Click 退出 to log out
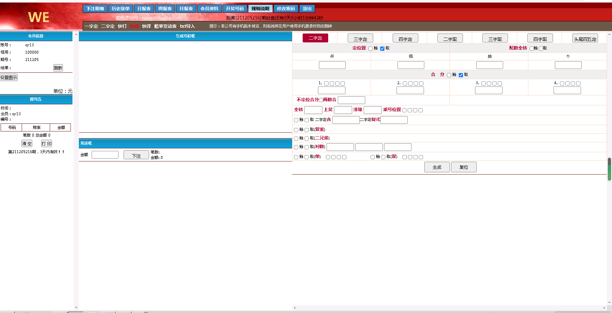The image size is (612, 313). (307, 9)
